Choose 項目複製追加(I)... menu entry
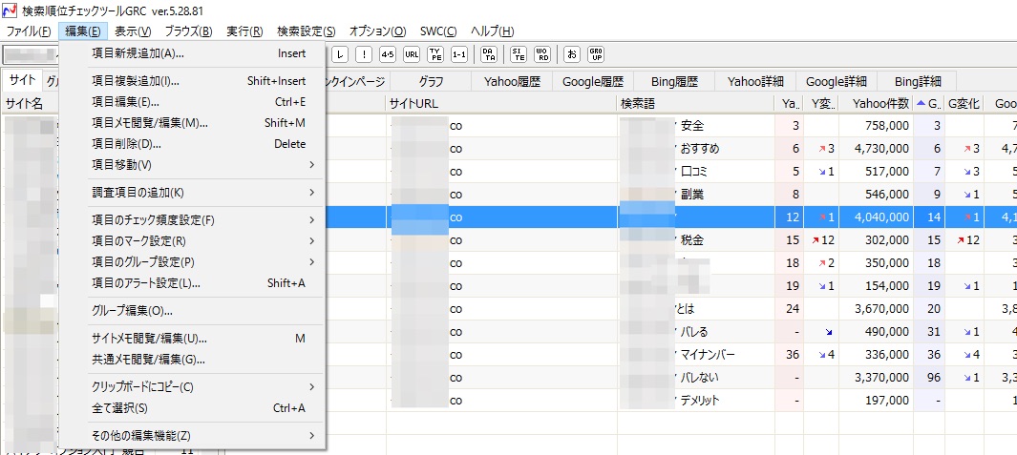The width and height of the screenshot is (1017, 455). click(193, 81)
